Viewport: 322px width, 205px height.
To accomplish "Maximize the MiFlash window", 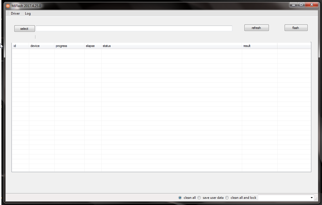I will (301, 4).
